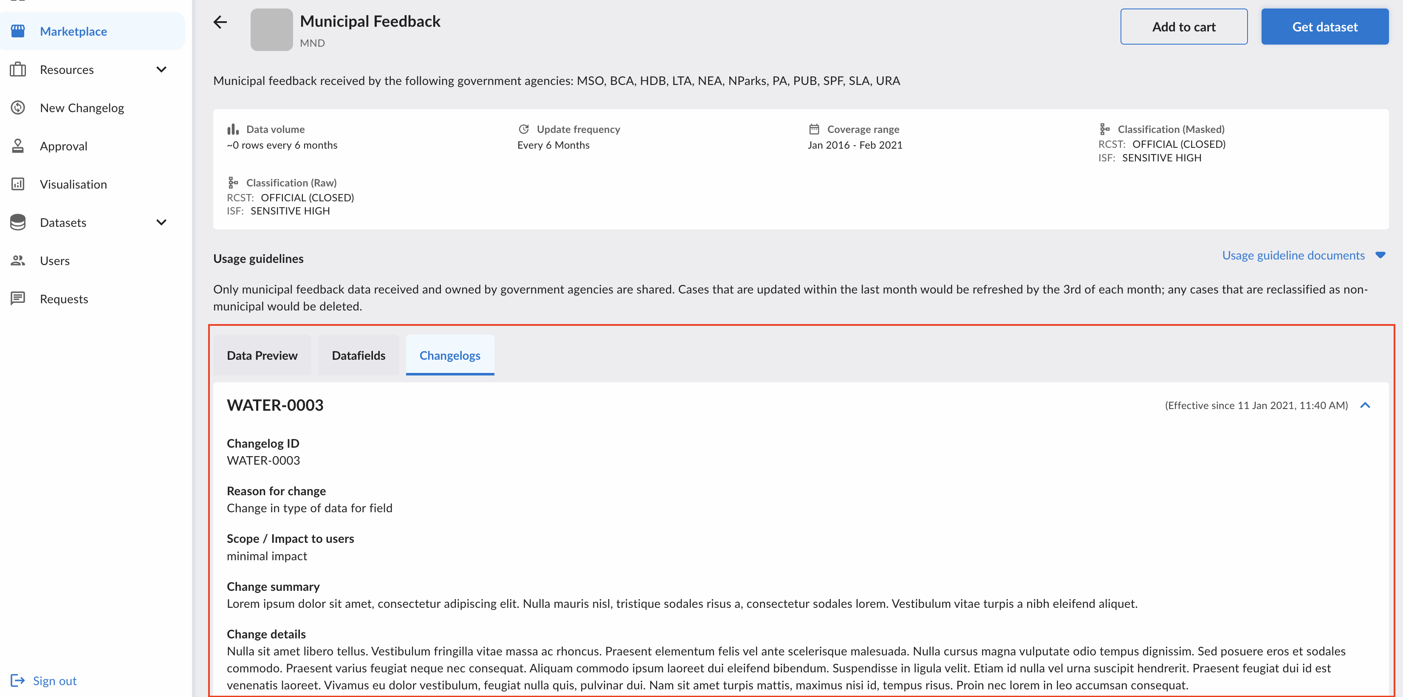Collapse the WATER-0003 changelog entry

pos(1365,405)
